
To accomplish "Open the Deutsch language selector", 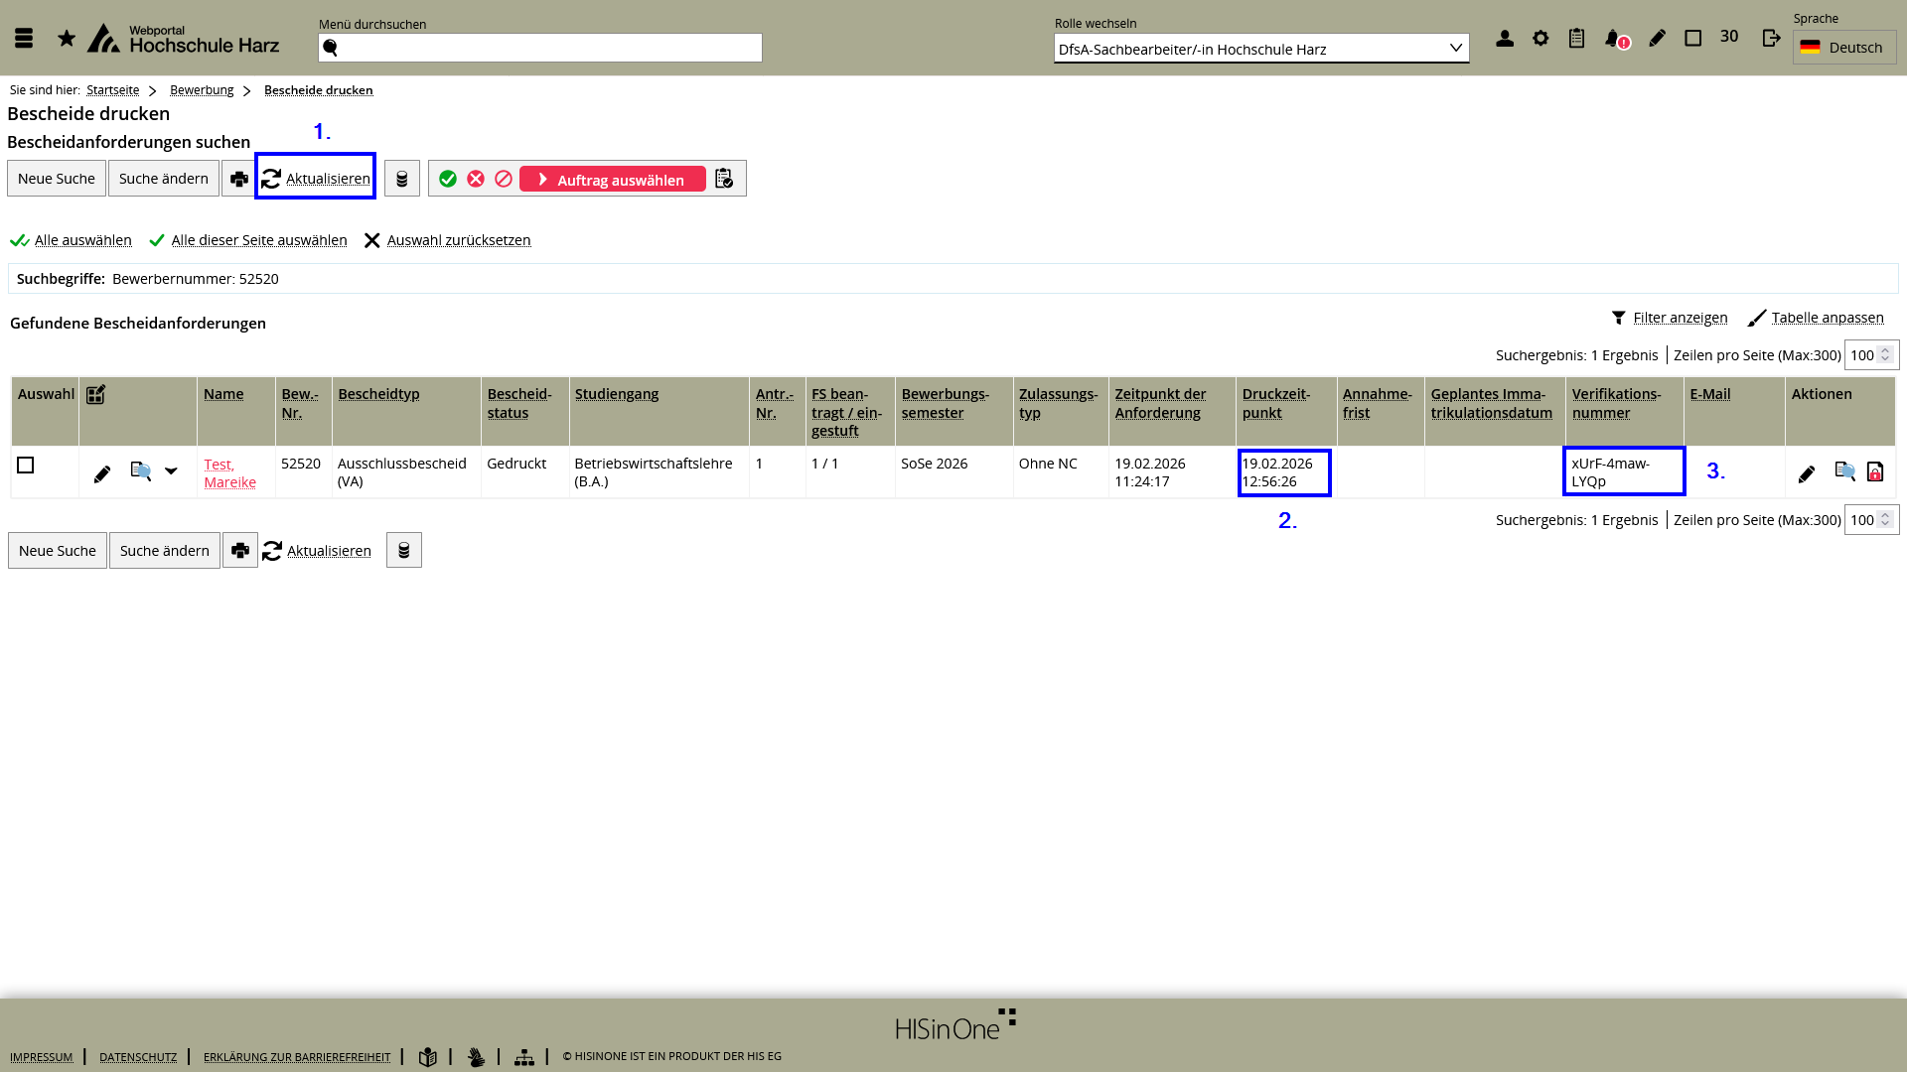I will click(x=1843, y=48).
